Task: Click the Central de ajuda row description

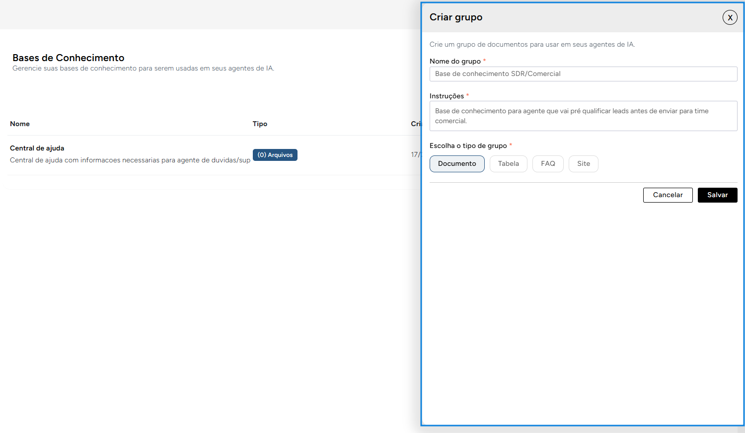Action: [x=130, y=160]
